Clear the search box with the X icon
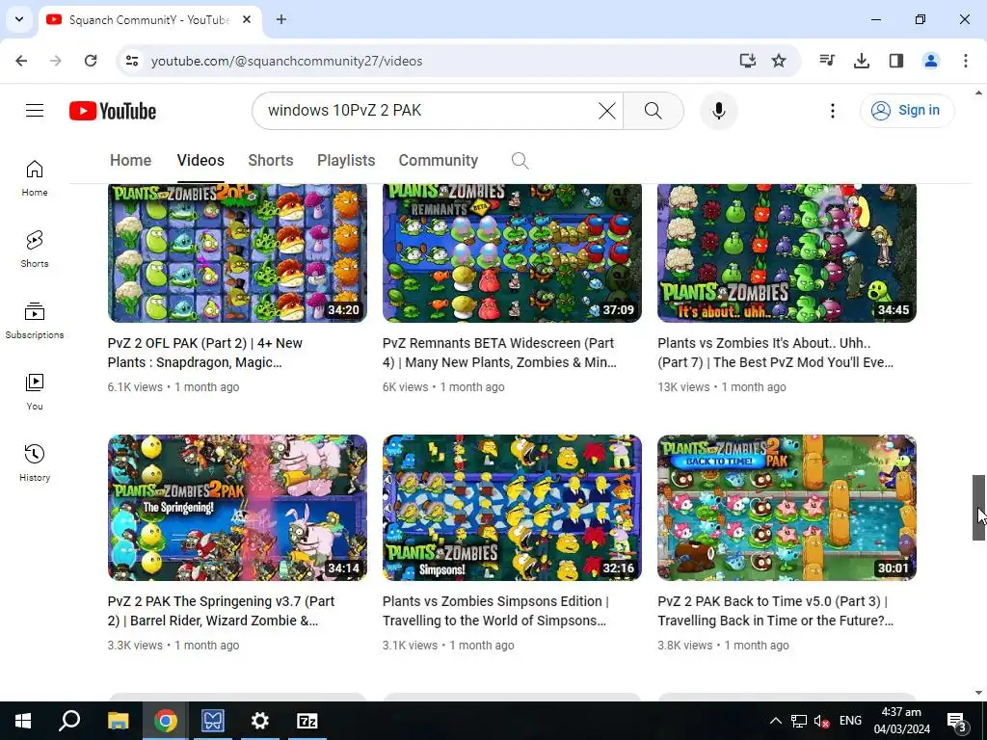 pyautogui.click(x=607, y=111)
